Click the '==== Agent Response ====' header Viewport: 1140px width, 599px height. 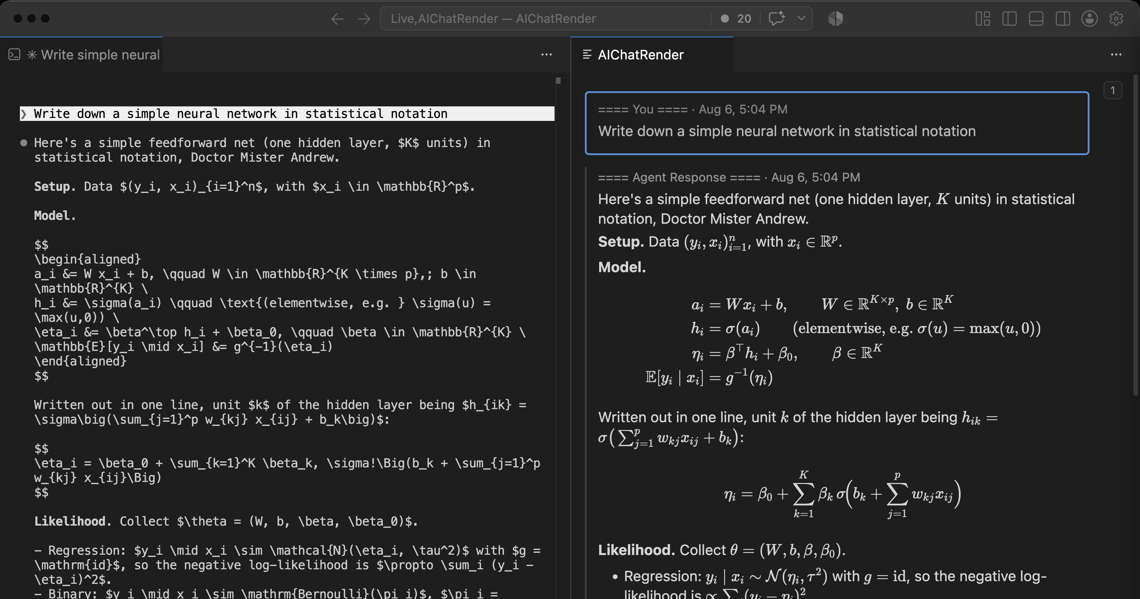tap(679, 177)
